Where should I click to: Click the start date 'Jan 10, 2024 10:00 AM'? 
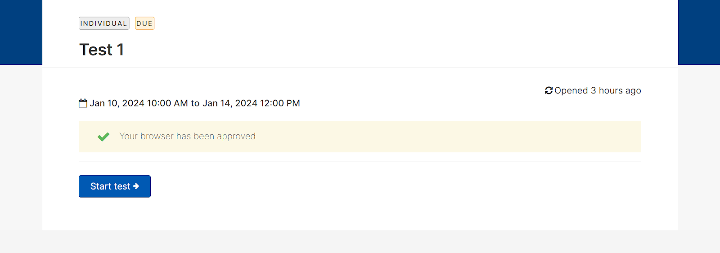[x=139, y=103]
